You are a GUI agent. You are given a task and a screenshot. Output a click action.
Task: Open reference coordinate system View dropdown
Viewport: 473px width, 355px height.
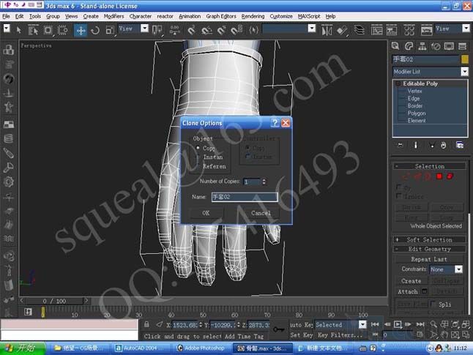[x=133, y=29]
